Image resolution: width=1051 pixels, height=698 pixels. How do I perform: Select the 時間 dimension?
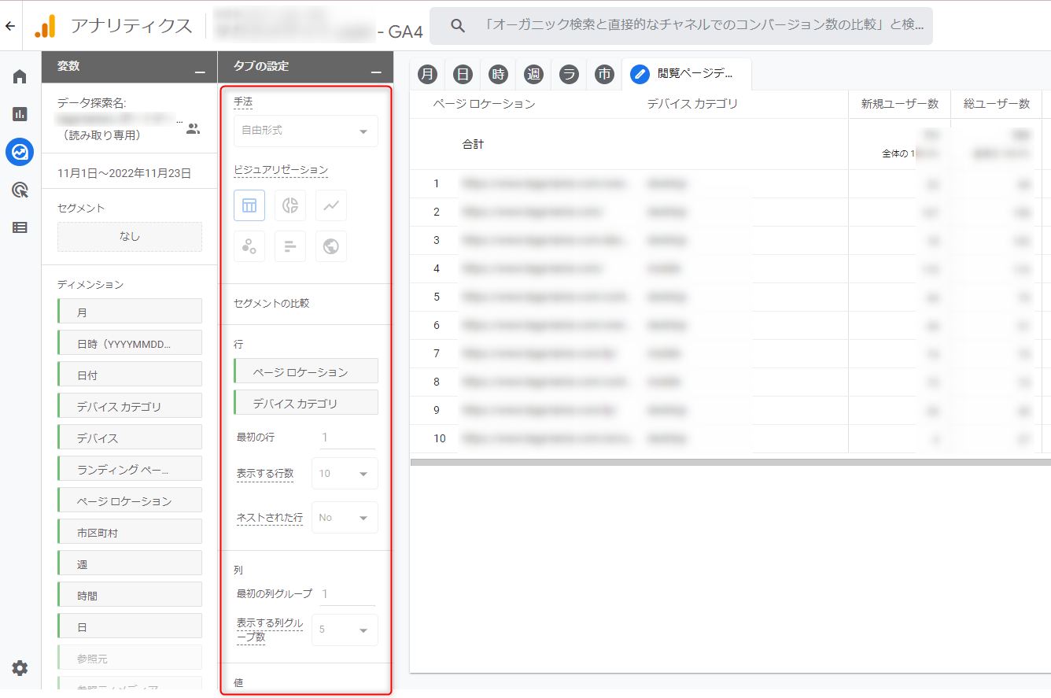click(x=130, y=595)
